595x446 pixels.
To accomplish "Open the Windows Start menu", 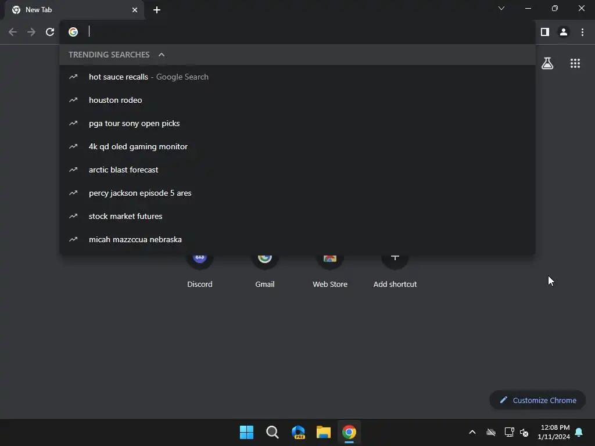I will (246, 432).
